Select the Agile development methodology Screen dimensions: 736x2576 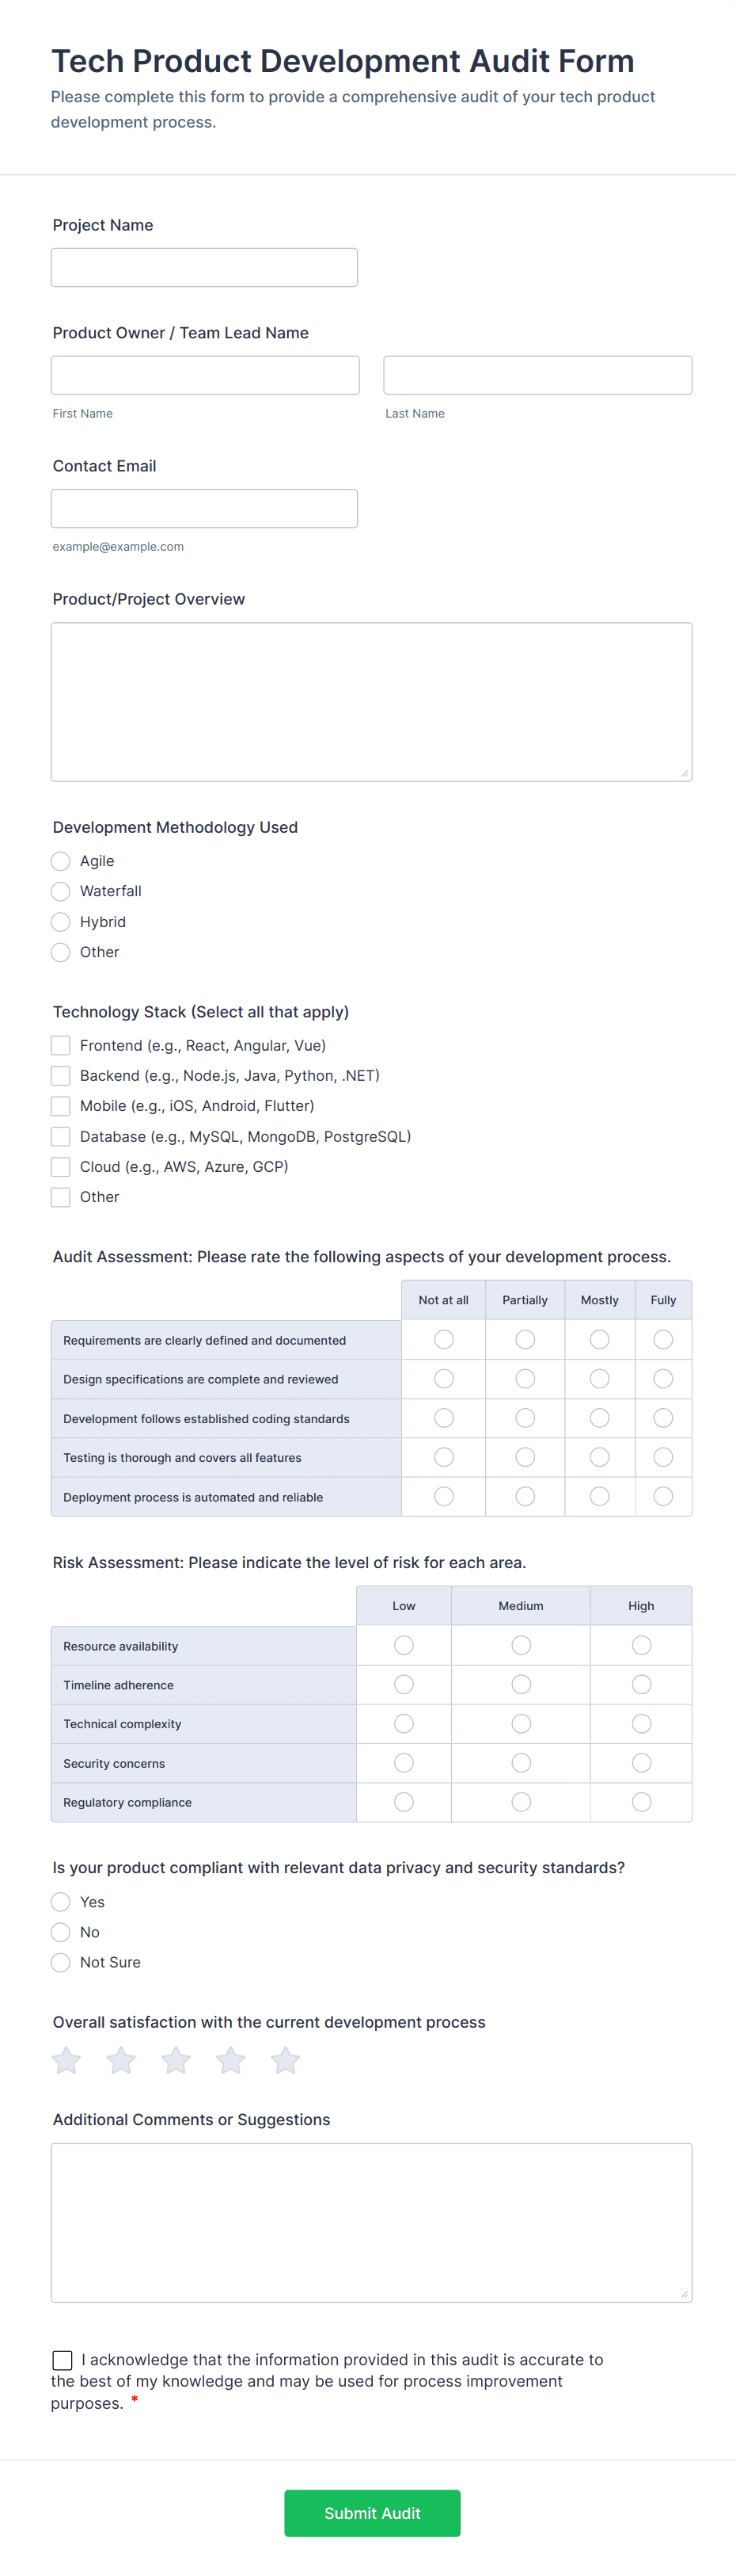coord(60,861)
